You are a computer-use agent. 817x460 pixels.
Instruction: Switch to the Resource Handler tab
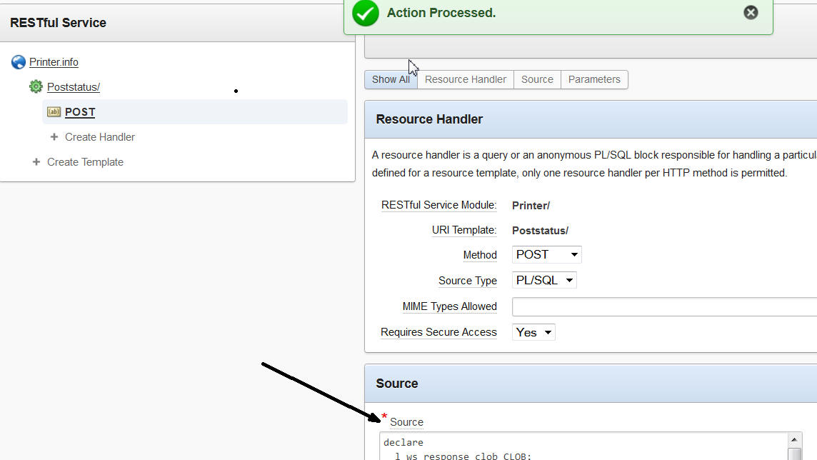466,79
